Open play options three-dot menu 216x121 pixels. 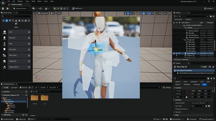click(x=67, y=8)
